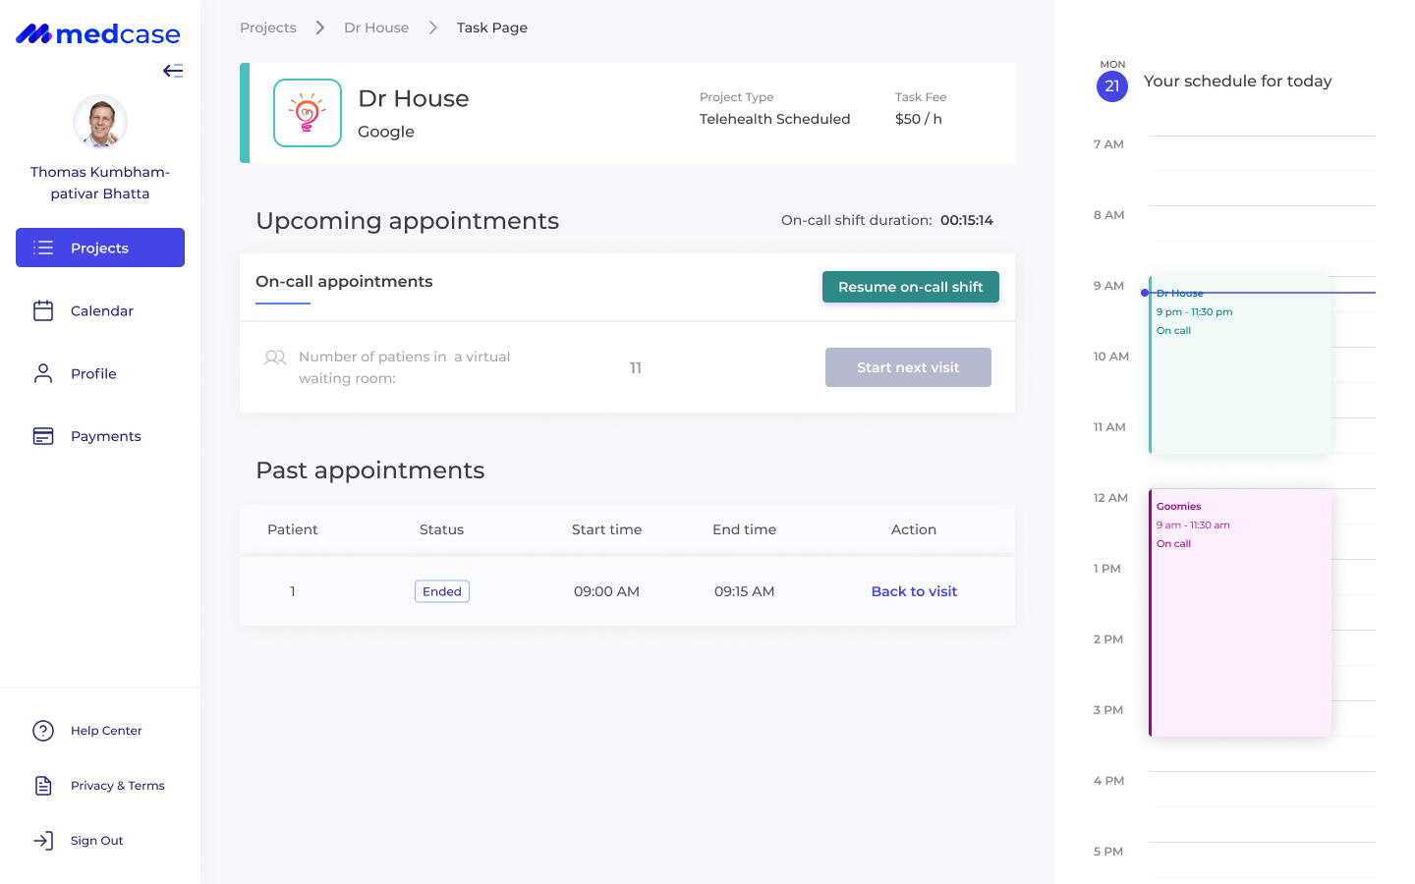Go to Projects in the breadcrumb
This screenshot has height=884, width=1415.
(x=268, y=28)
